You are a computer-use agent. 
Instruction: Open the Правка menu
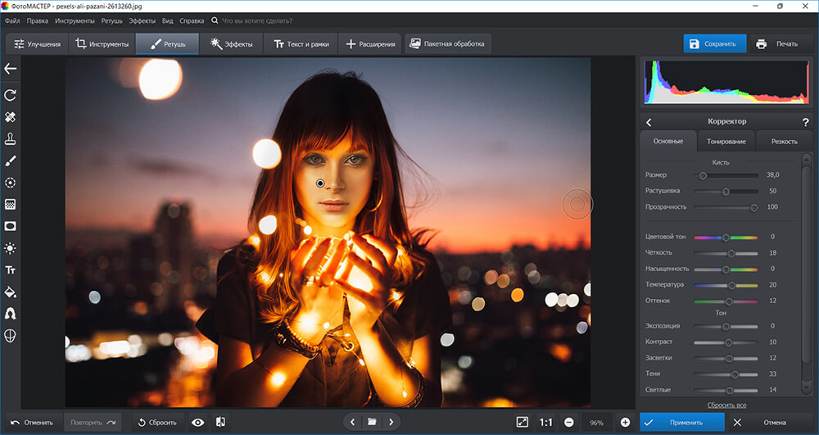click(37, 20)
